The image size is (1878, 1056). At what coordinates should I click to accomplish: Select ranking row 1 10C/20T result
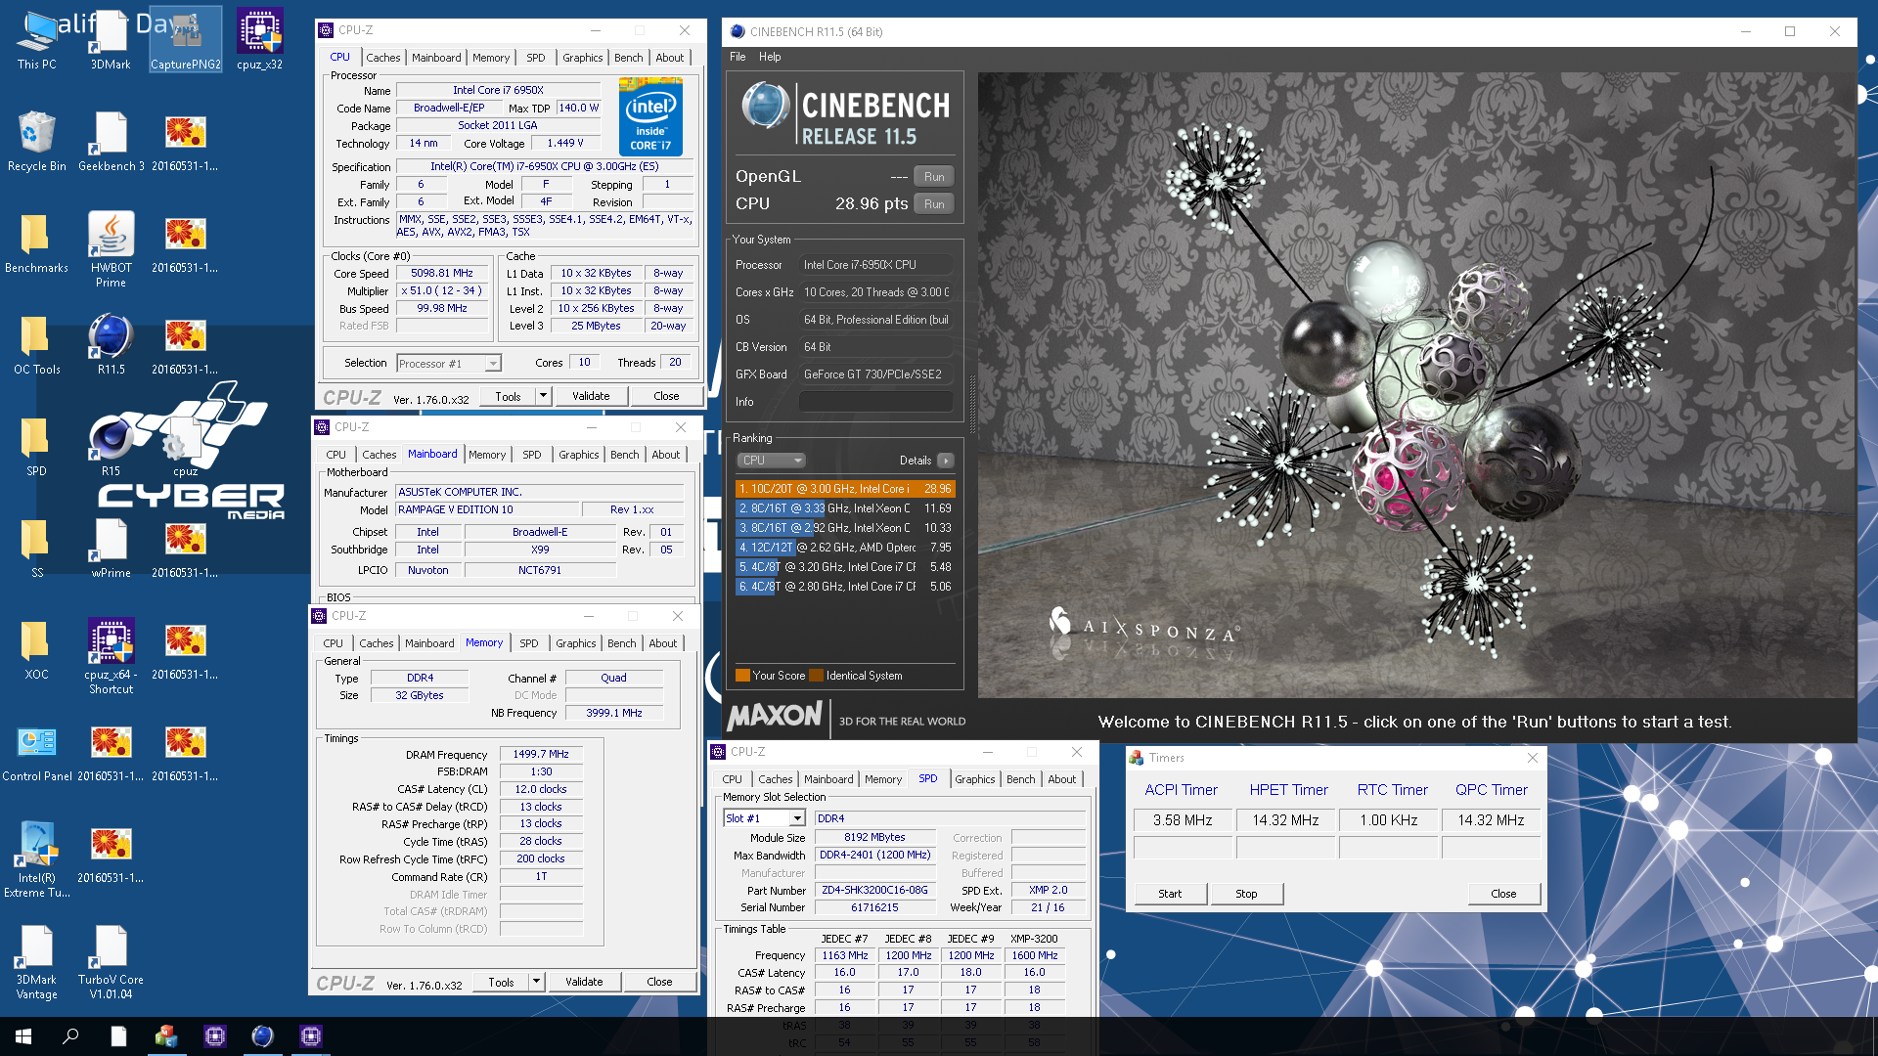coord(845,489)
